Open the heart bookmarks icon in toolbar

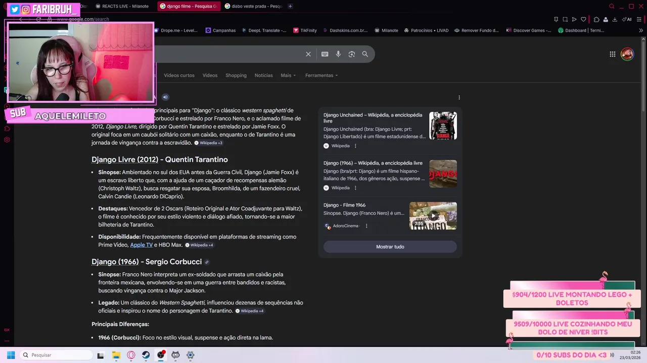point(583,19)
